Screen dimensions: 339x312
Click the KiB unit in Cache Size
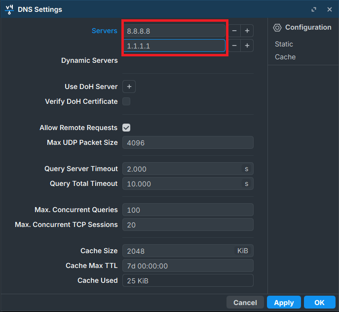[x=243, y=251]
